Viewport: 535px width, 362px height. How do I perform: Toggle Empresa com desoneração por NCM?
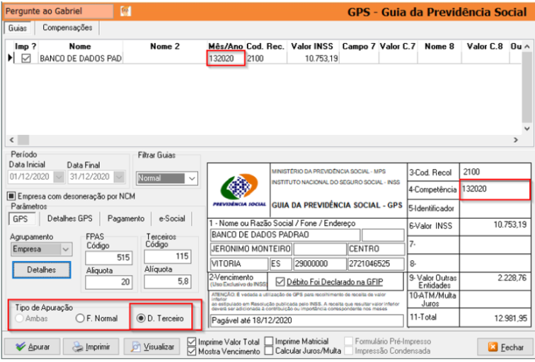11,196
